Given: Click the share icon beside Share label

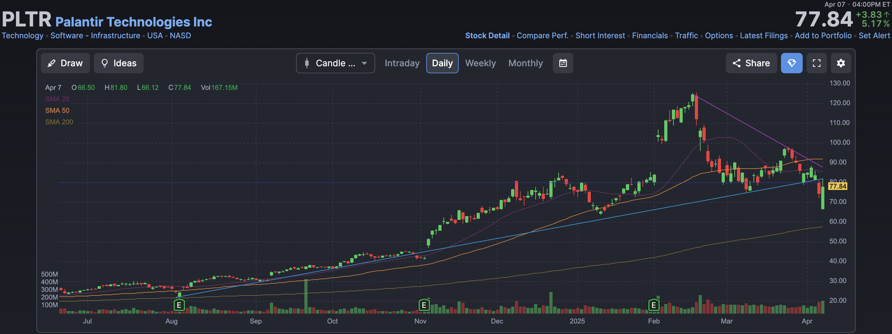Looking at the screenshot, I should [737, 63].
